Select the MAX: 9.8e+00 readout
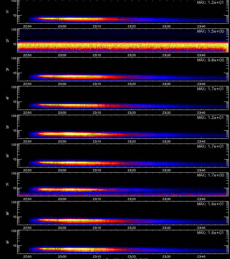Image resolution: width=230 pixels, height=259 pixels. click(x=210, y=60)
